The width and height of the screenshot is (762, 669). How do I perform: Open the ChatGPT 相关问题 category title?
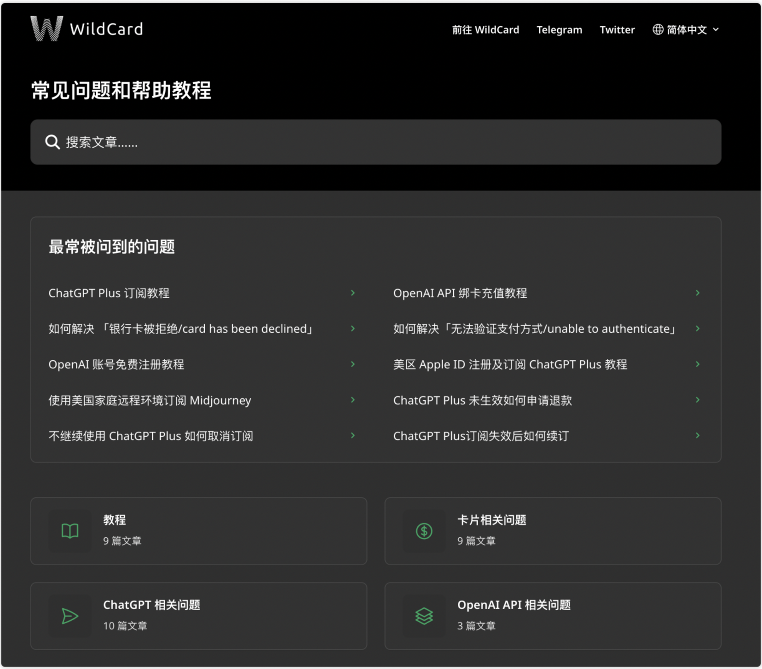pos(152,605)
